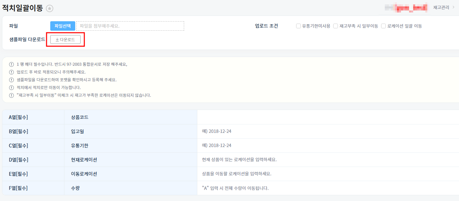This screenshot has width=459, height=201.
Task: Download the sample file with 다운로드 button
Action: click(65, 39)
